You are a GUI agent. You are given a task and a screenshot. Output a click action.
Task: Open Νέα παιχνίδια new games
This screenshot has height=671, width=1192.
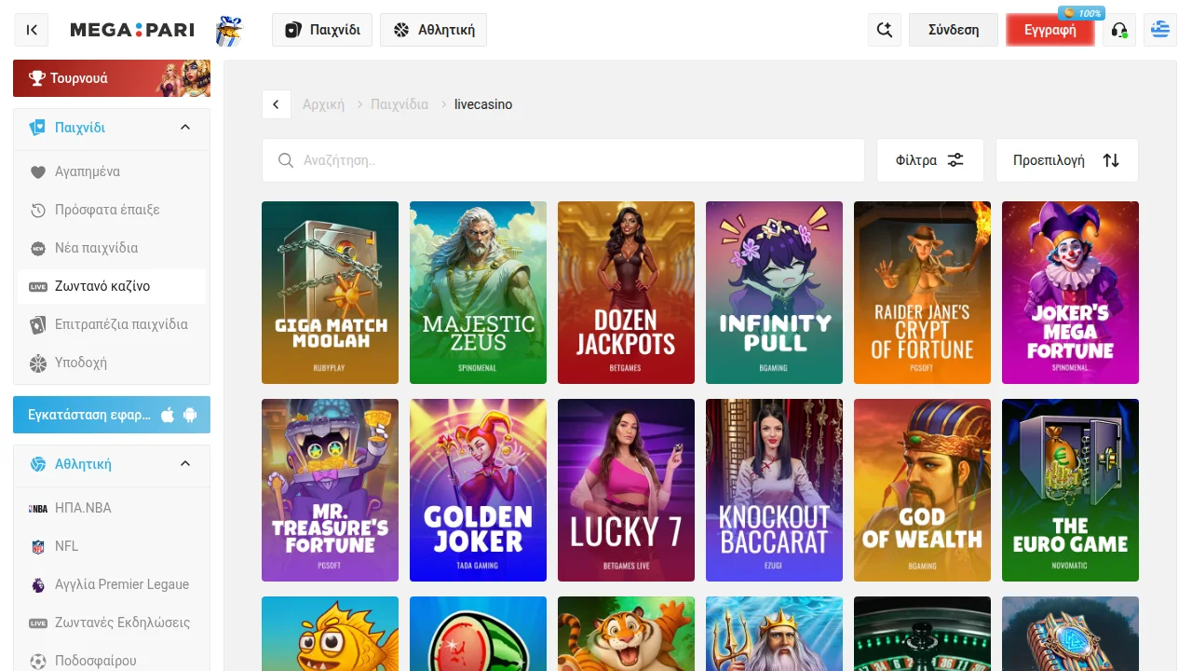click(x=112, y=248)
